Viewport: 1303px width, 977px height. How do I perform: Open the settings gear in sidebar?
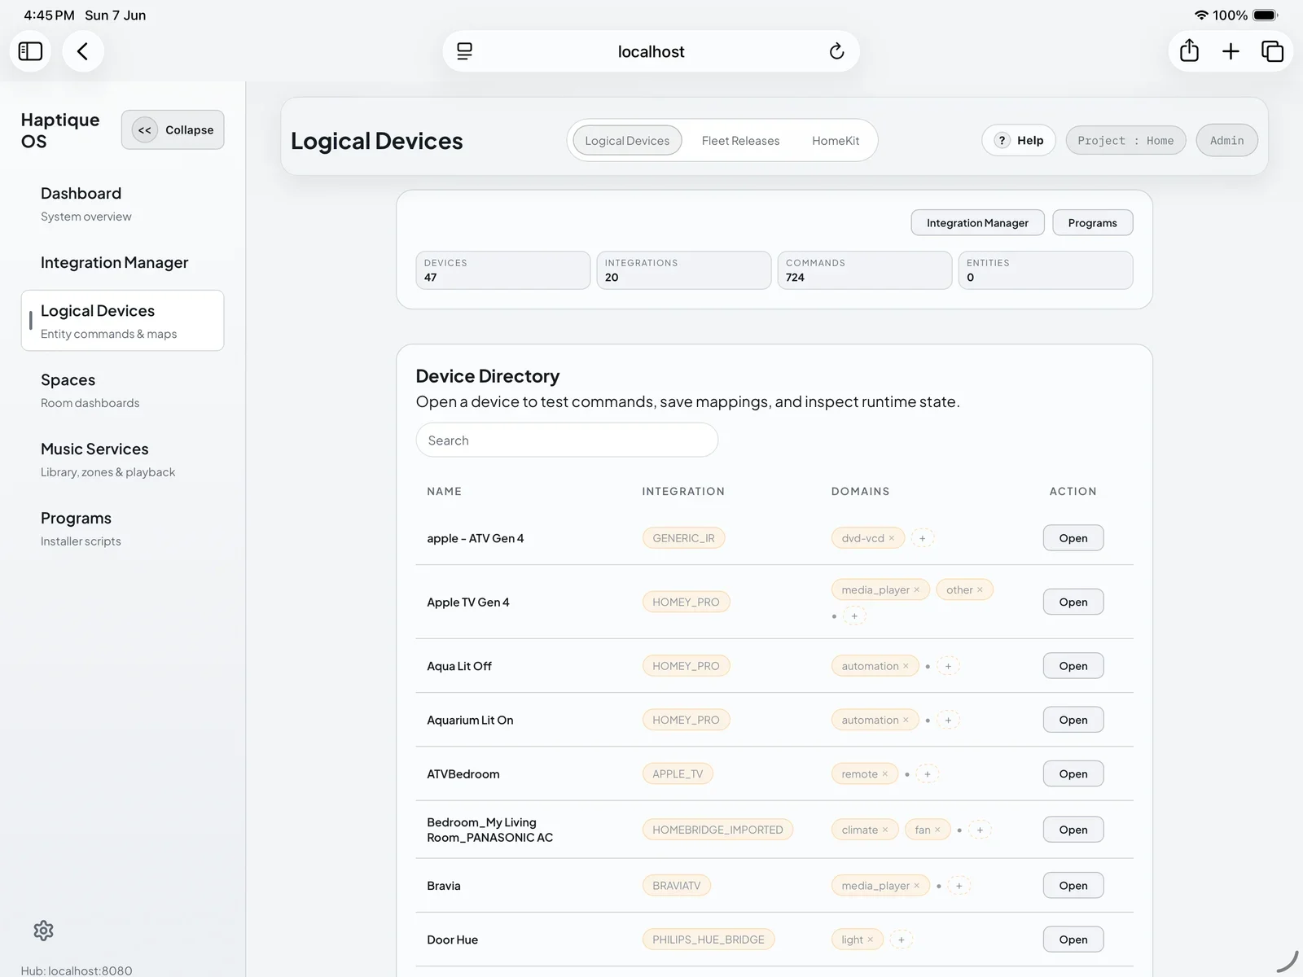(x=43, y=931)
